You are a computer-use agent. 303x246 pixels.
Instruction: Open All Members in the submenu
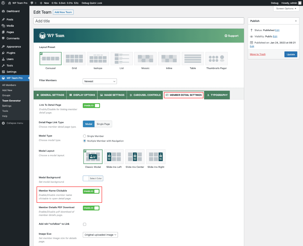[x=9, y=85]
